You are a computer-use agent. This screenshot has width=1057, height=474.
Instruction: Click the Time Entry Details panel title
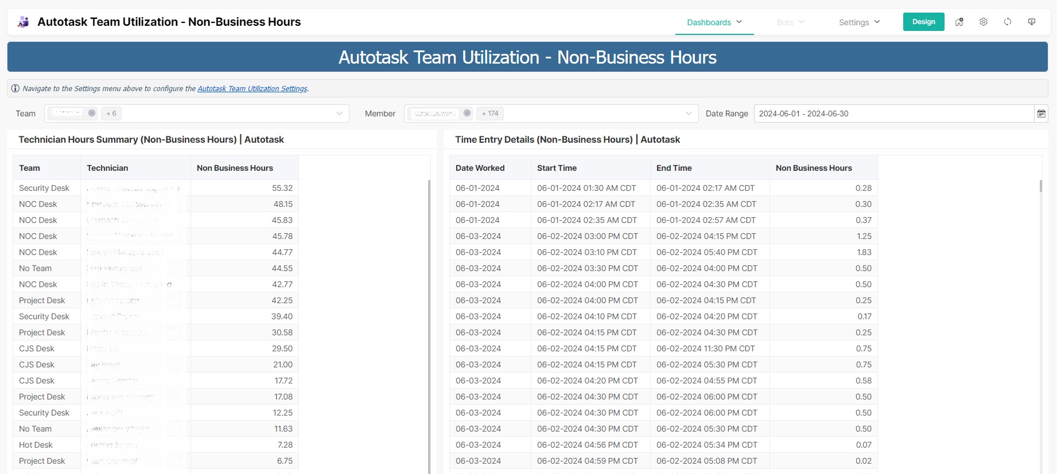[x=568, y=139]
